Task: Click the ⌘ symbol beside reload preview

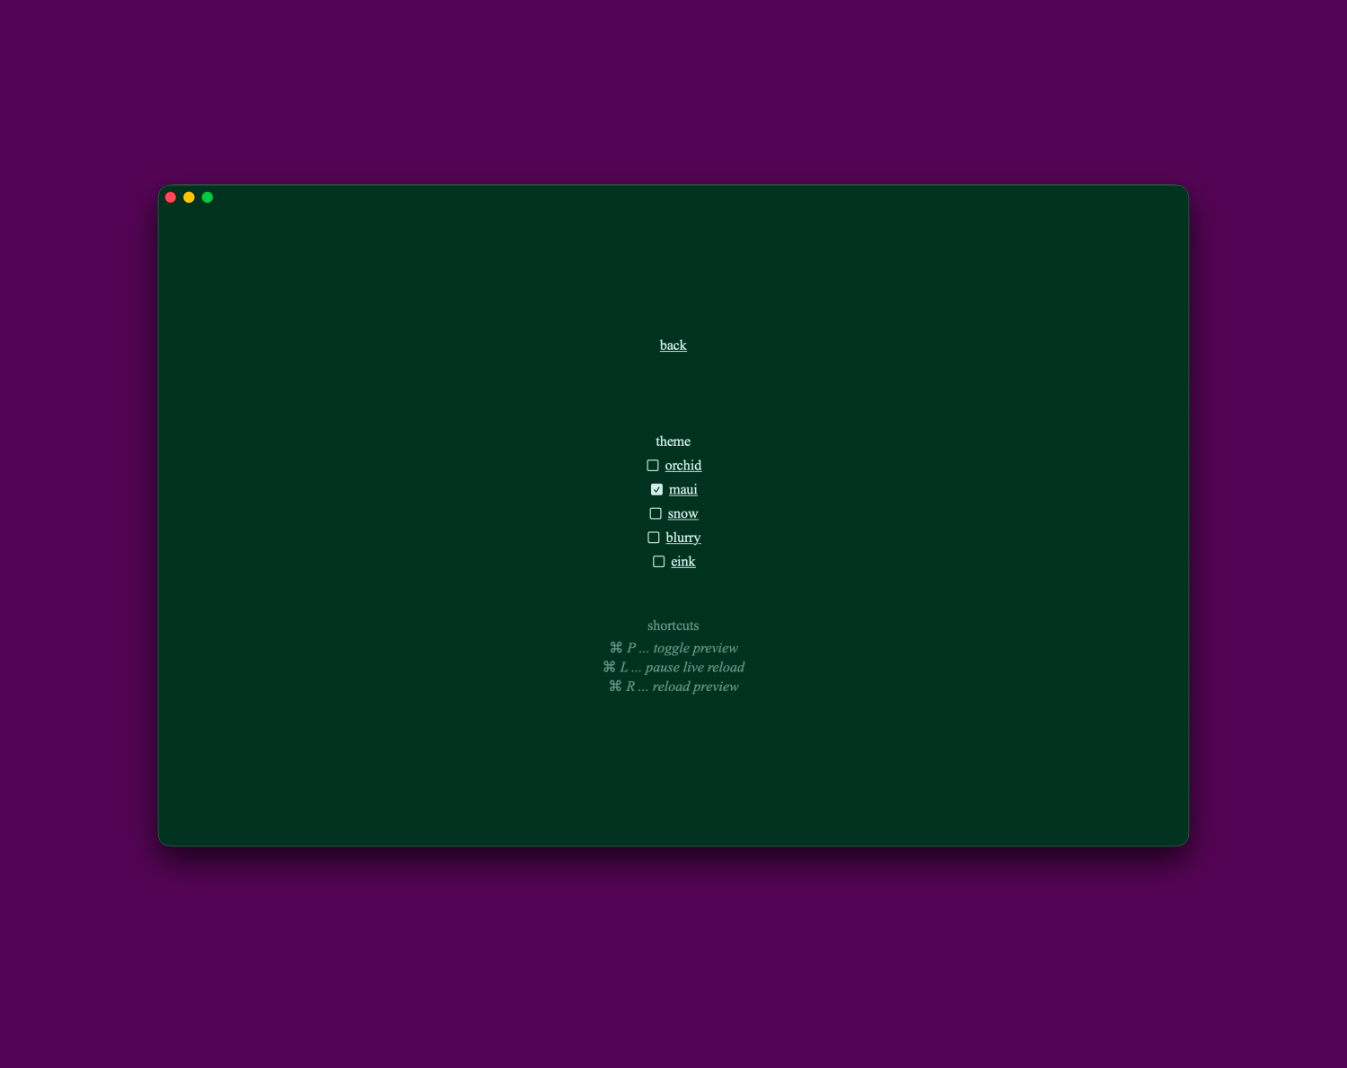Action: point(615,687)
